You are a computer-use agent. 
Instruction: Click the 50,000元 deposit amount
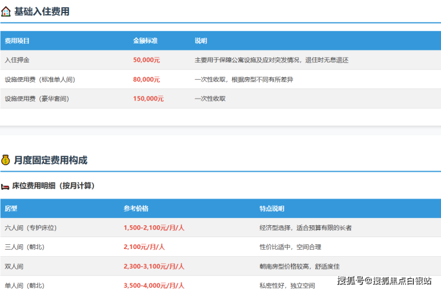pos(147,60)
